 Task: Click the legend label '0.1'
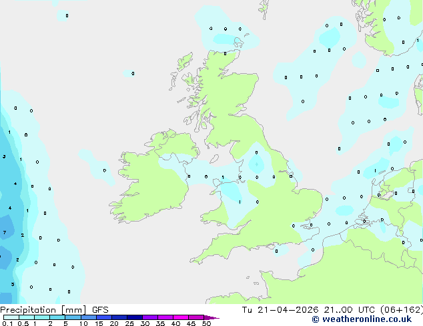coord(7,323)
